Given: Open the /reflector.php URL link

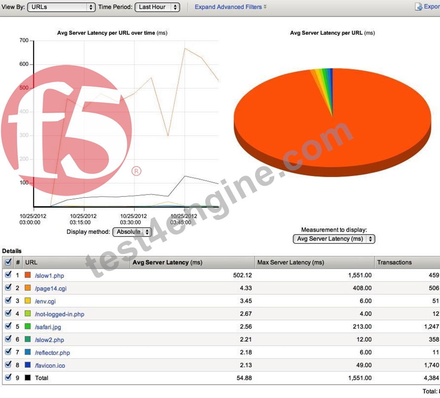Looking at the screenshot, I should tap(52, 353).
